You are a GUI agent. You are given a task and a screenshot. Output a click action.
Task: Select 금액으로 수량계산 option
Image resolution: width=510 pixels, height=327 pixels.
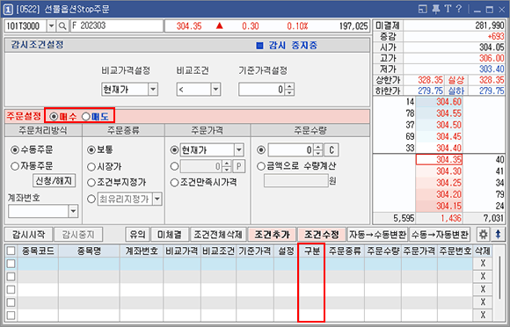click(x=261, y=166)
